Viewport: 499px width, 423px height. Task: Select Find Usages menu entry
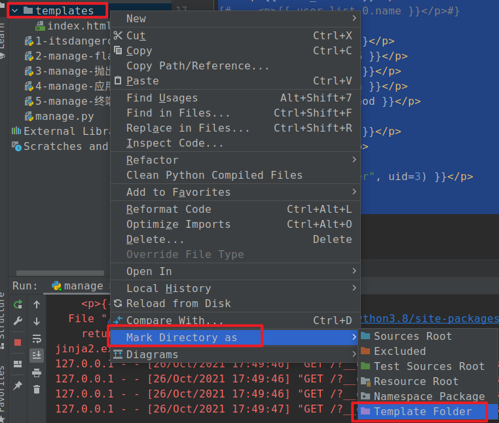(x=235, y=98)
